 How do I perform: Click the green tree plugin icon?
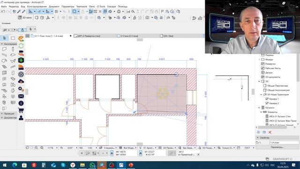pyautogui.click(x=21, y=60)
